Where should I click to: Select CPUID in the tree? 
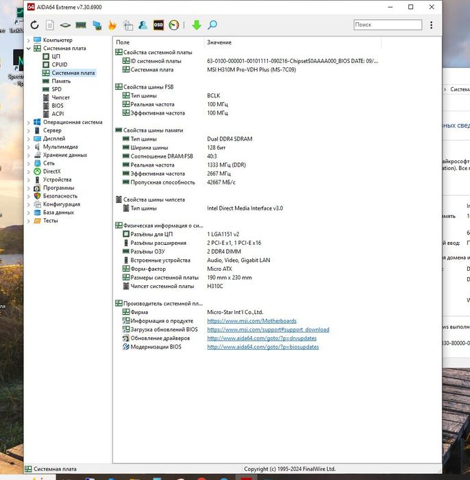click(60, 64)
